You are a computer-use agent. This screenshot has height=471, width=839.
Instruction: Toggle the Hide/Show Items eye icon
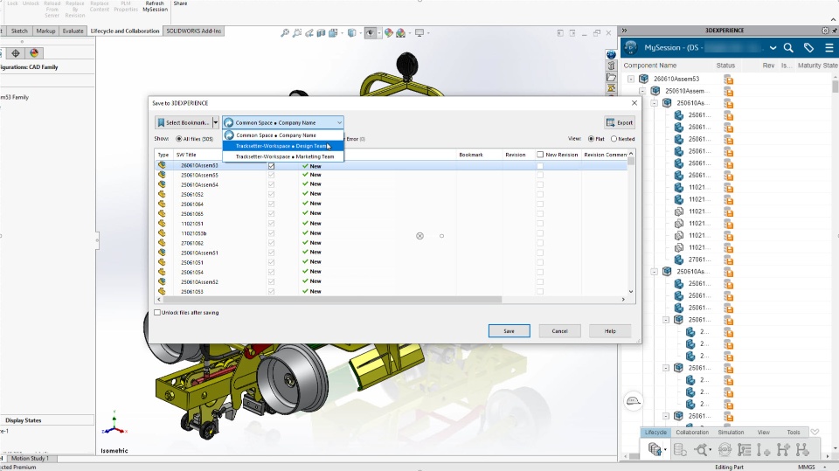point(371,33)
